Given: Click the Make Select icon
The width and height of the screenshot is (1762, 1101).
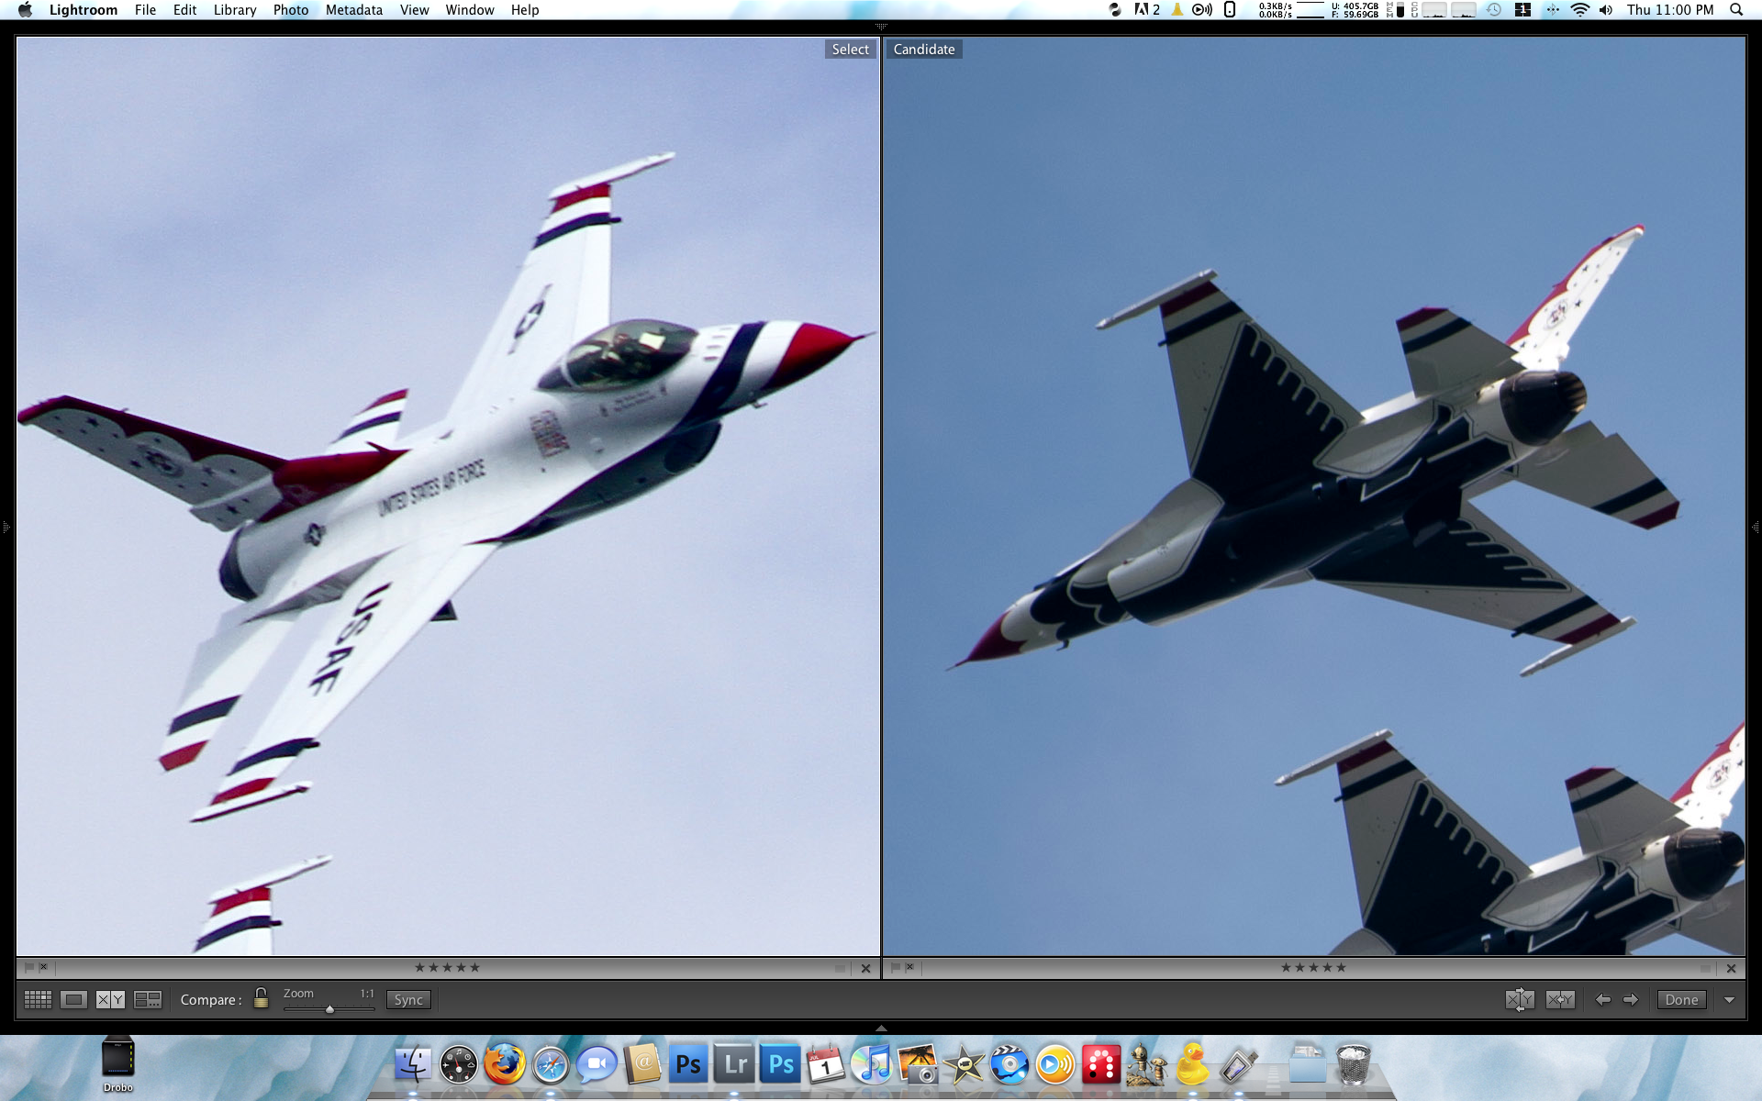Looking at the screenshot, I should pyautogui.click(x=1559, y=999).
